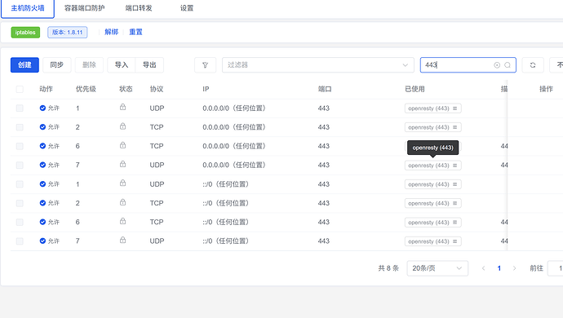563x318 pixels.
Task: Expand openresty (443) tag in TCP 0.0.0.0/0 priority 2 row
Action: 432,127
